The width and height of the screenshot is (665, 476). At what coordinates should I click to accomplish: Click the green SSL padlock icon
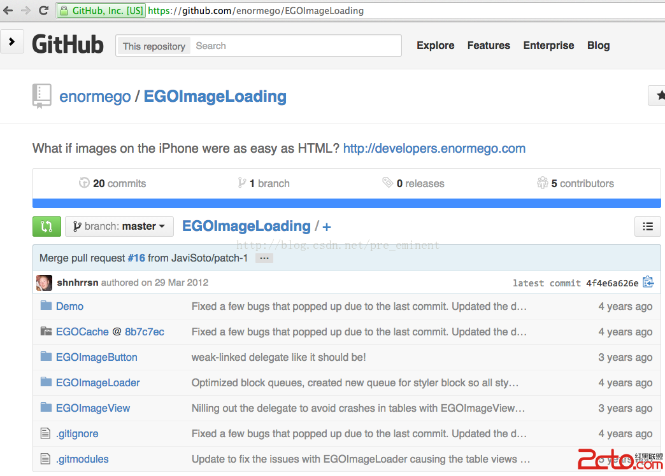pos(64,11)
